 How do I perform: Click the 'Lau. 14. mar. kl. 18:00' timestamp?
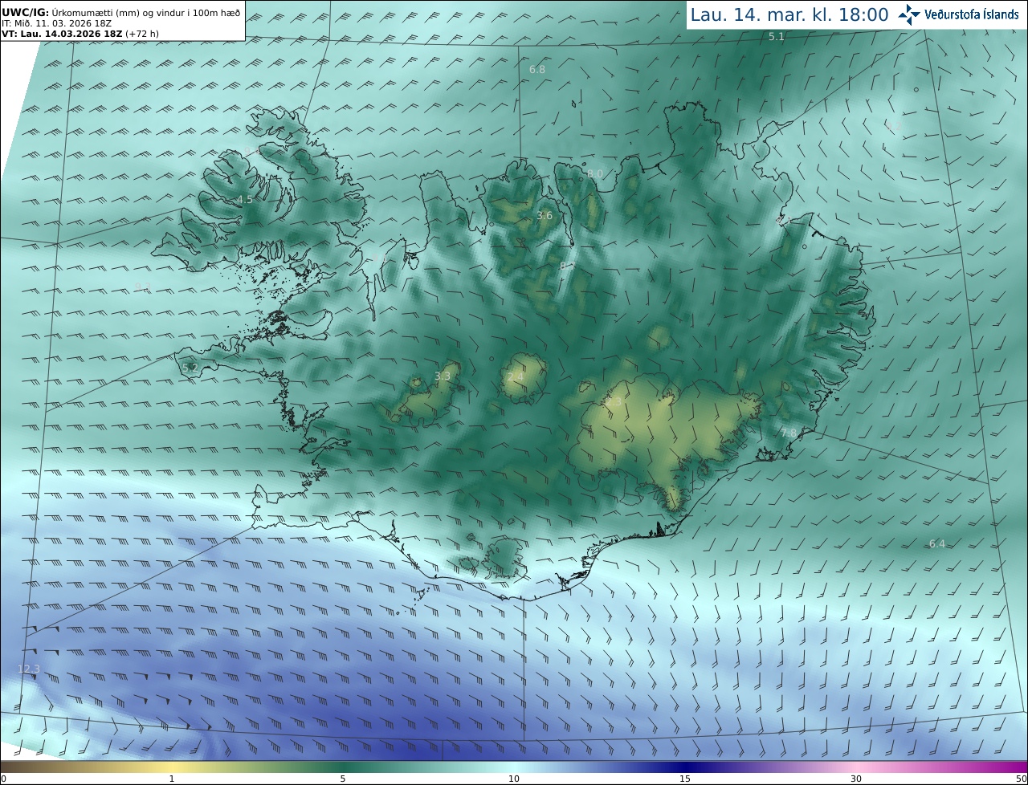[x=789, y=14]
